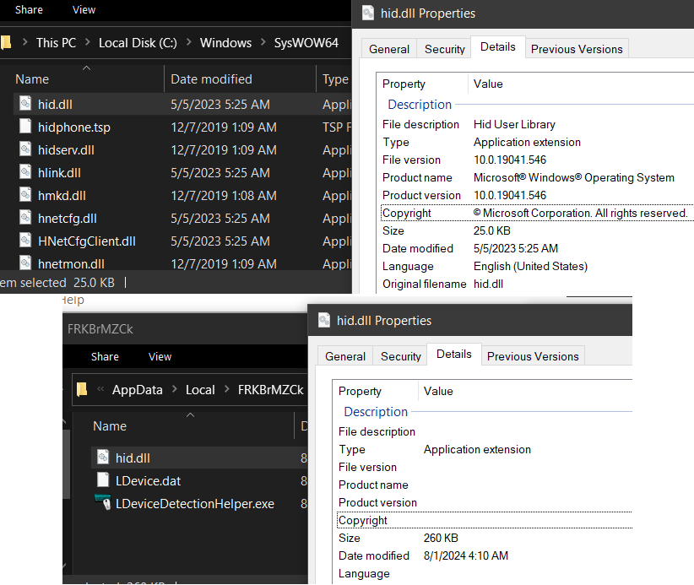Select the HNetCfgClient.dll file name
694x585 pixels.
pos(87,241)
